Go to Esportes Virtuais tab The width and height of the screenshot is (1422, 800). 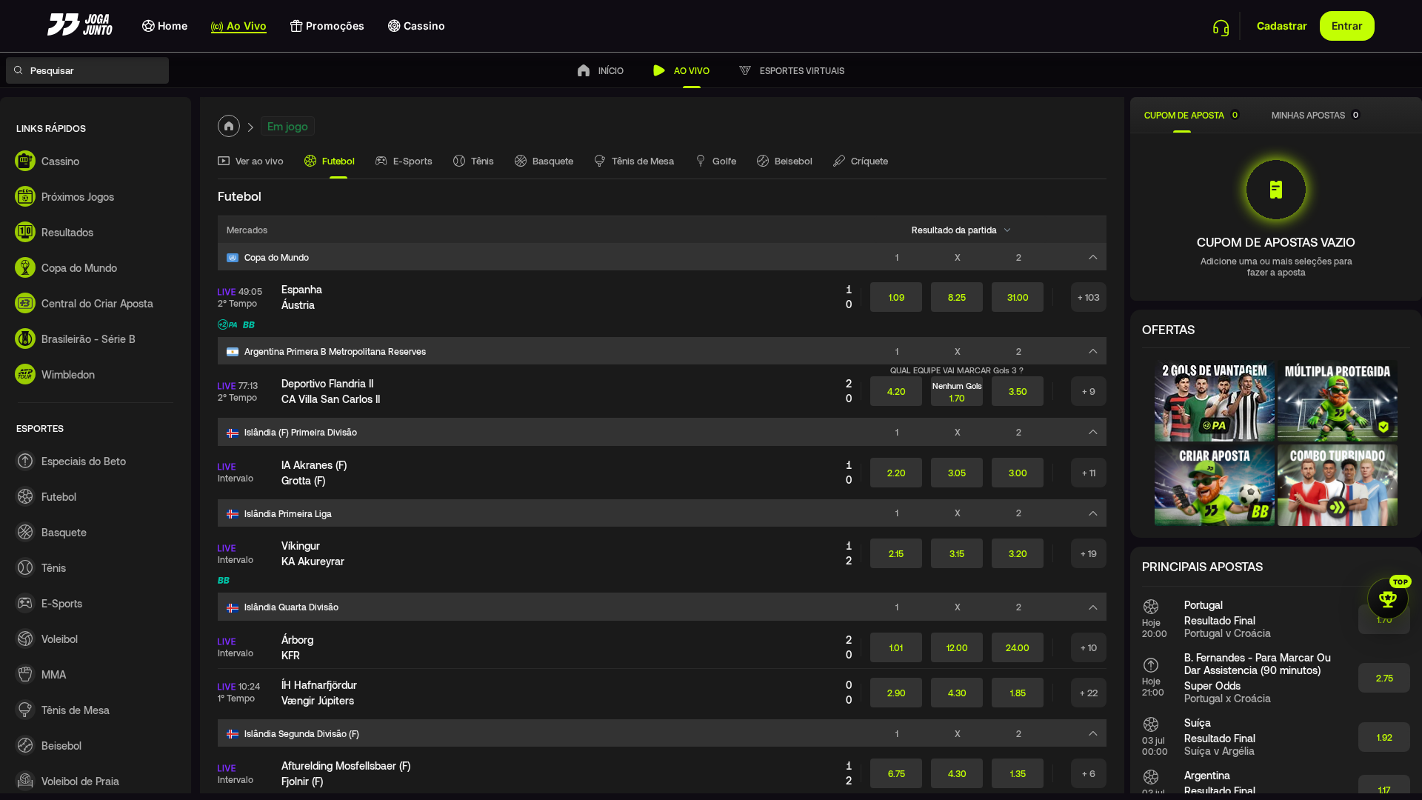[791, 70]
